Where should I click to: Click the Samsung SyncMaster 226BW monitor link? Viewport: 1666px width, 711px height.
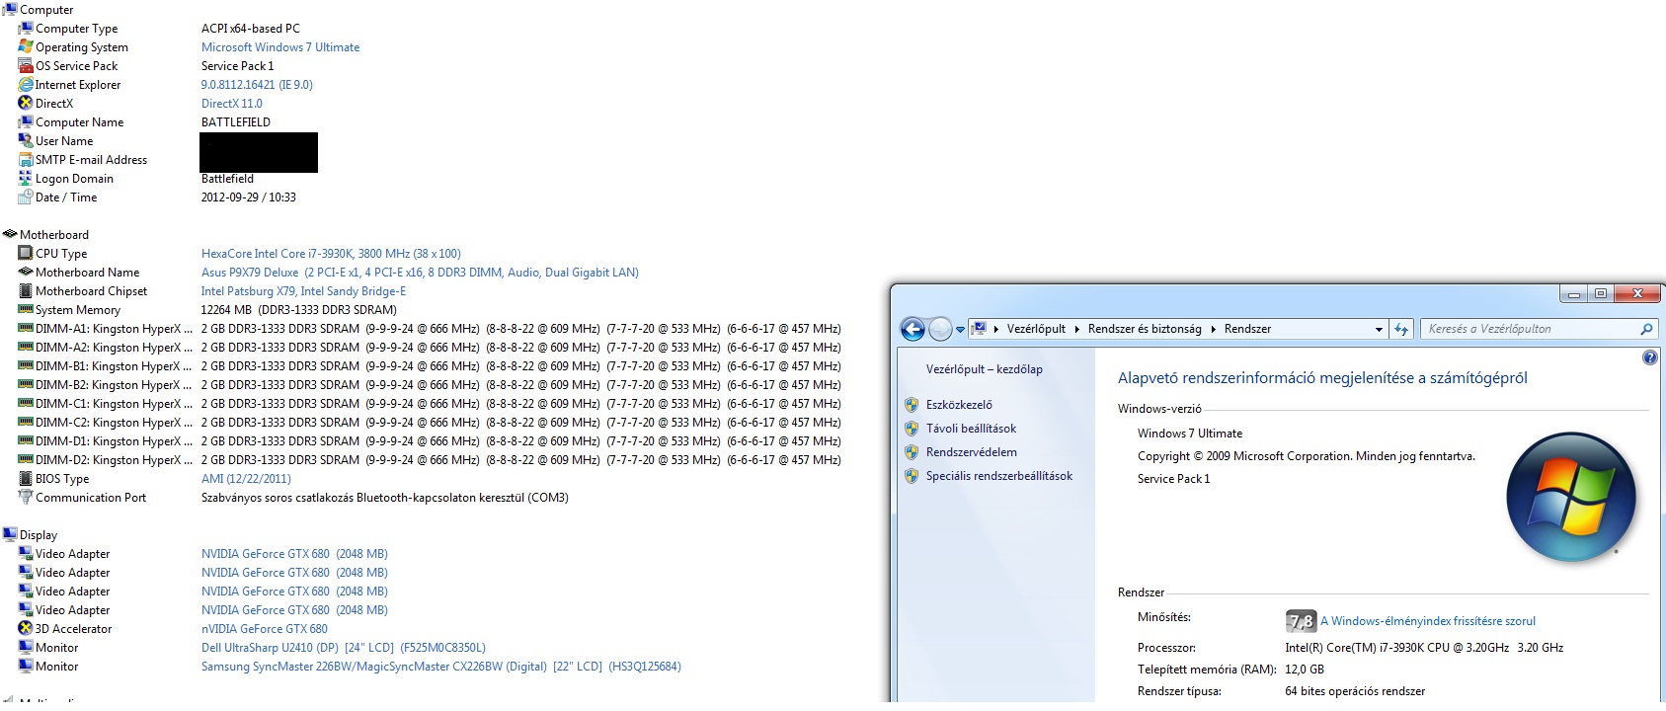(x=441, y=667)
